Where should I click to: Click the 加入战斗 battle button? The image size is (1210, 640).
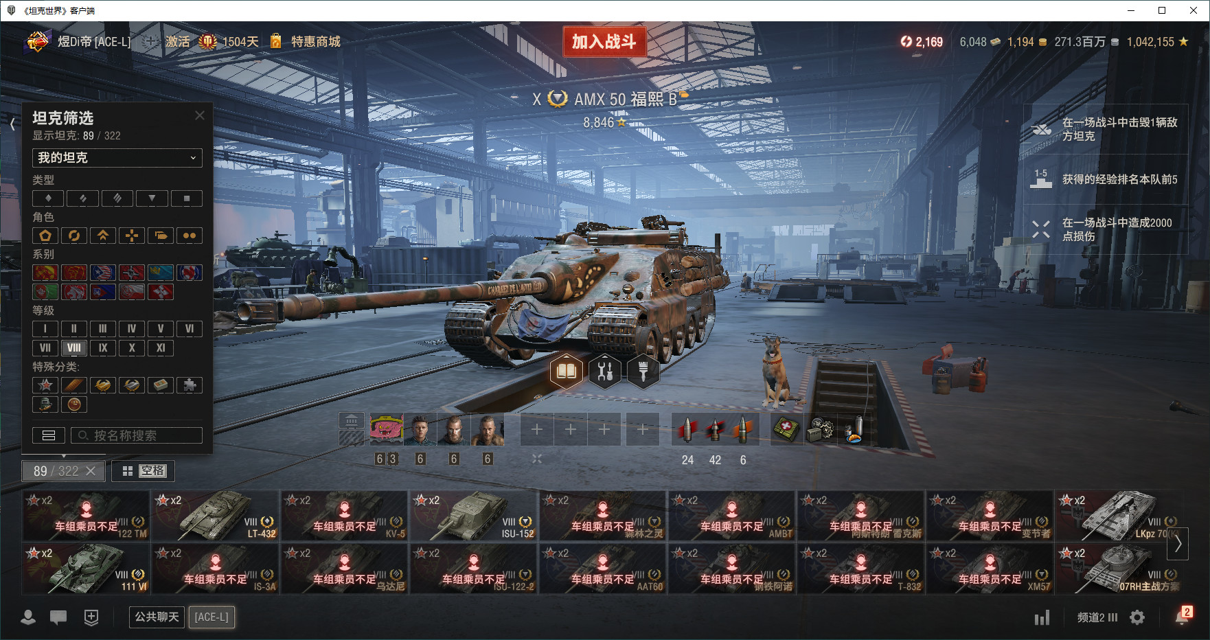click(x=604, y=42)
